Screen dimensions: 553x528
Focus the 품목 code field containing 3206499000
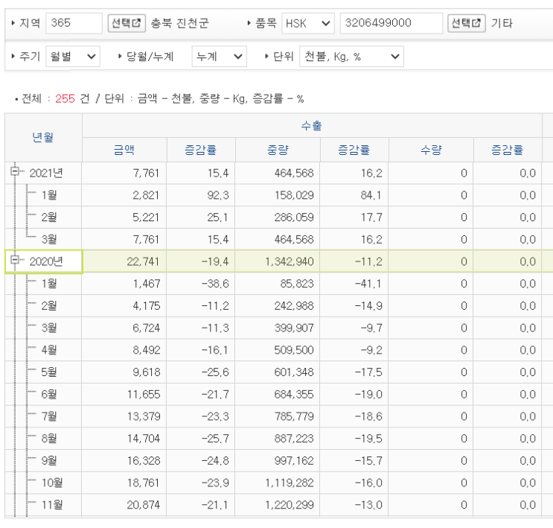point(391,23)
